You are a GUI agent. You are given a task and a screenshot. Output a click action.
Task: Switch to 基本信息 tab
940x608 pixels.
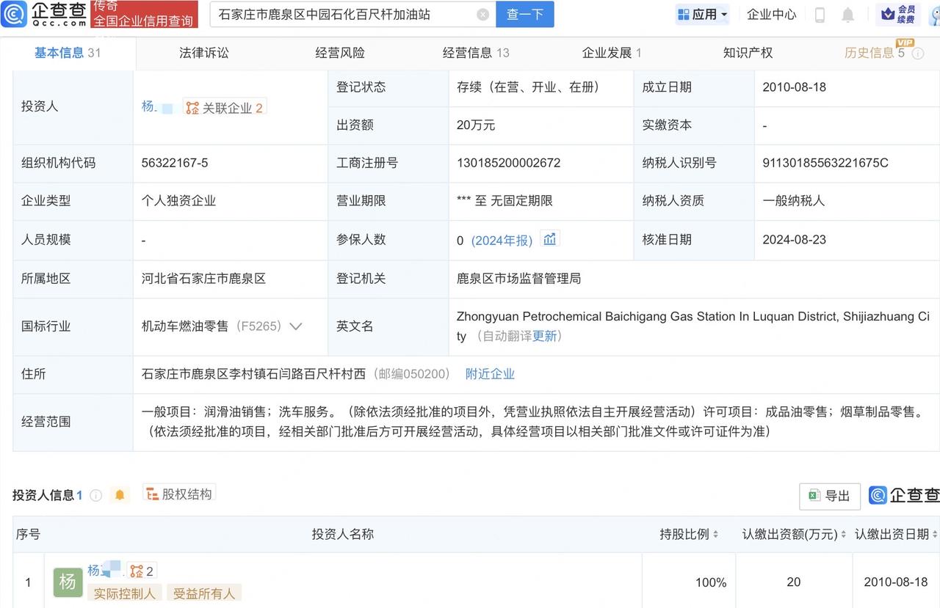pos(68,53)
